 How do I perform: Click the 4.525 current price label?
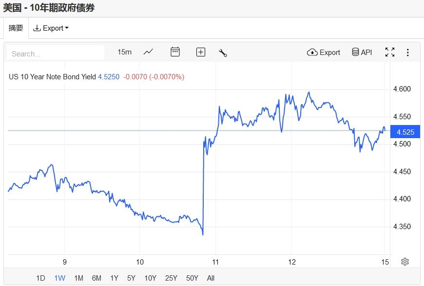[405, 132]
